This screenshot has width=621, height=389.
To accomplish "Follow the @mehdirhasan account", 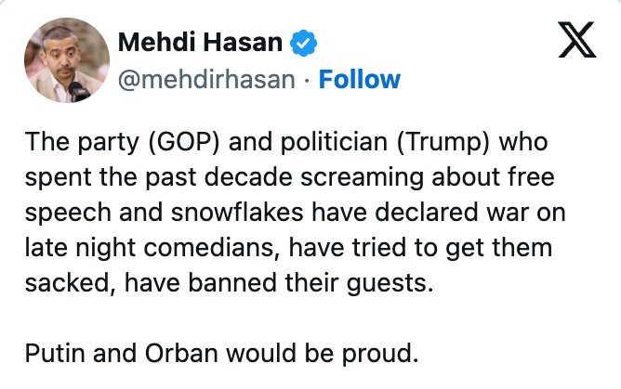I will (360, 79).
